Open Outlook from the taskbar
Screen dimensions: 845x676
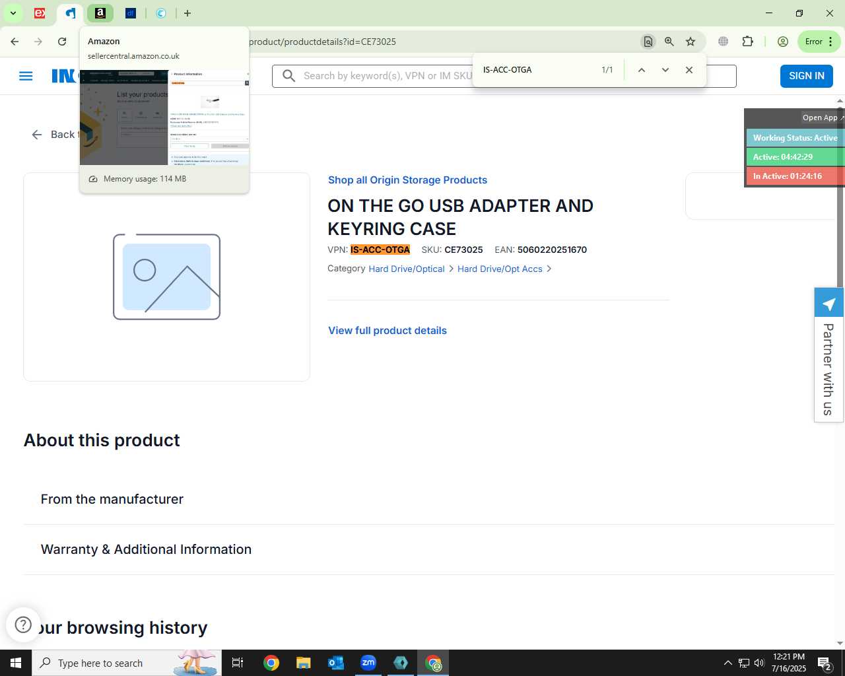point(336,663)
